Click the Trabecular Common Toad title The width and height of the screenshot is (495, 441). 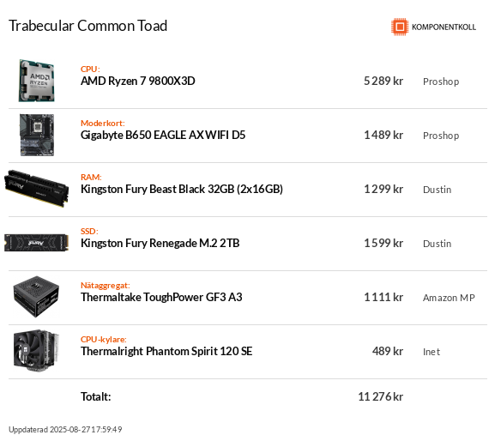88,26
